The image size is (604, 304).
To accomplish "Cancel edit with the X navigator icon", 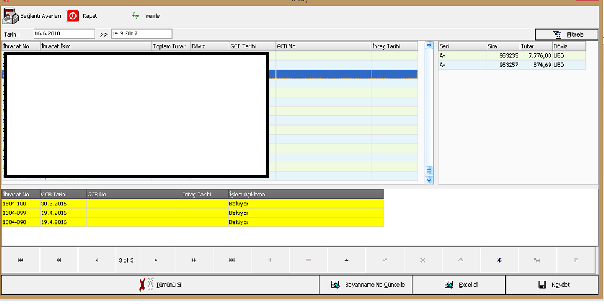I will point(423,260).
